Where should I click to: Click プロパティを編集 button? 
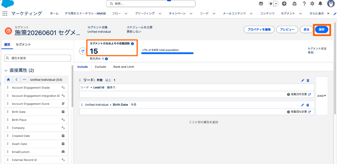[259, 29]
